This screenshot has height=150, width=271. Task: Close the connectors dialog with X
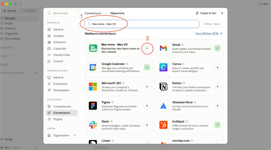point(222,13)
